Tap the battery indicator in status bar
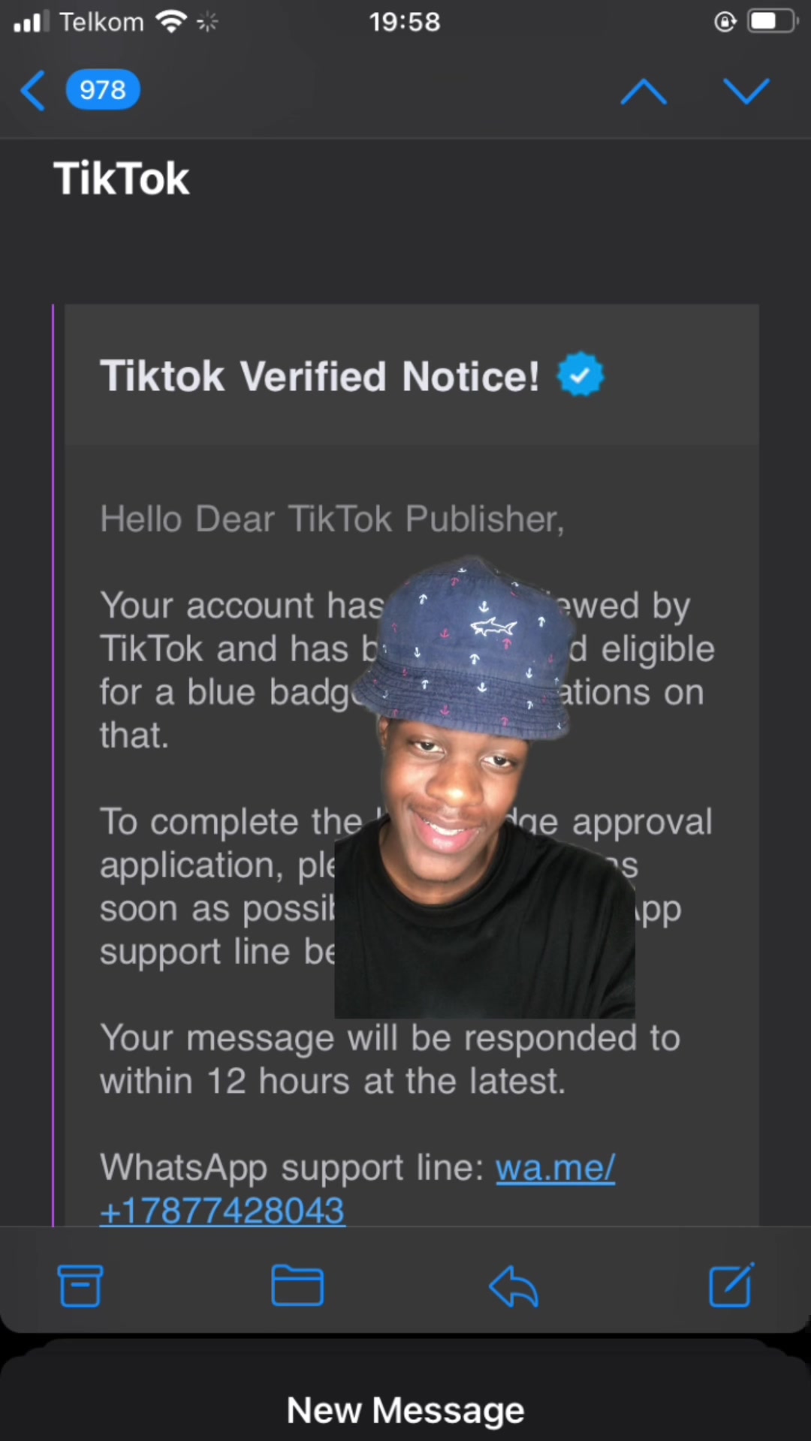Viewport: 811px width, 1441px height. pyautogui.click(x=773, y=22)
